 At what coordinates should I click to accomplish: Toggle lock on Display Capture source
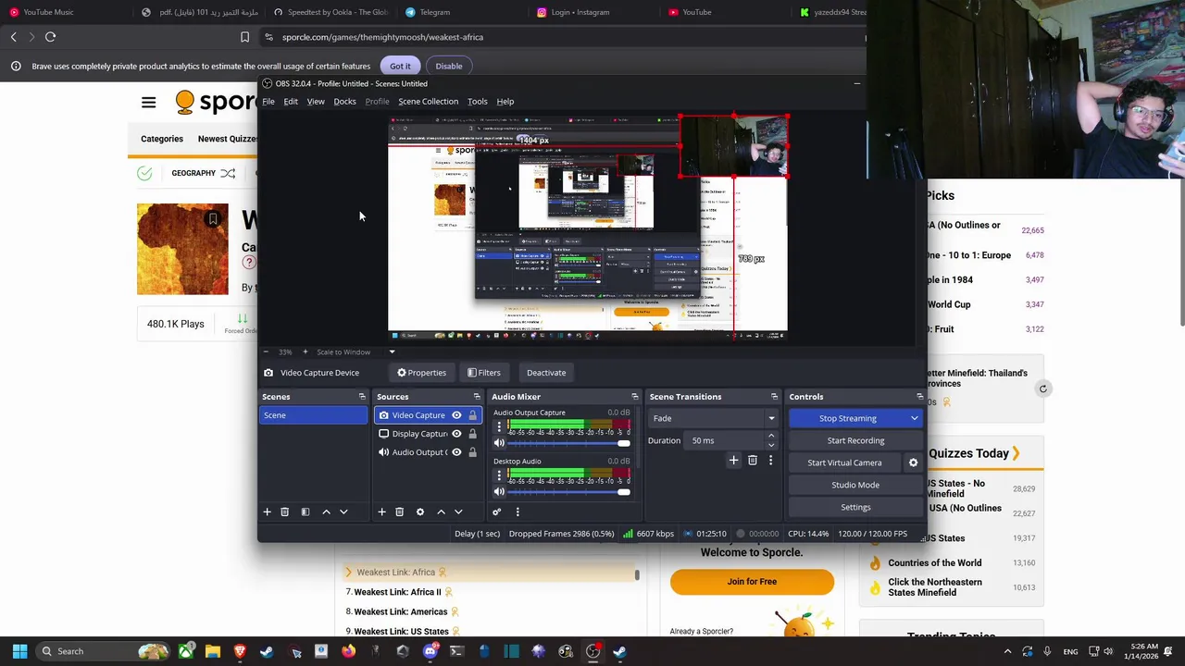pyautogui.click(x=472, y=434)
